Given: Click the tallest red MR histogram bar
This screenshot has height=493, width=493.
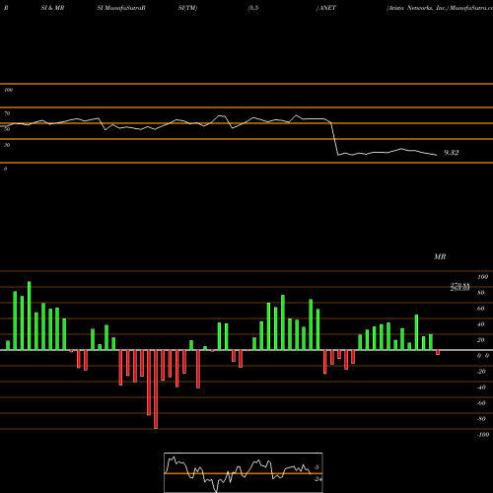Looking at the screenshot, I should [x=156, y=389].
